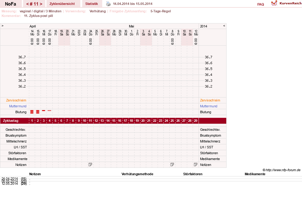Click the date column 1. Do in Mai
This screenshot has height=223, width=302.
131,33
